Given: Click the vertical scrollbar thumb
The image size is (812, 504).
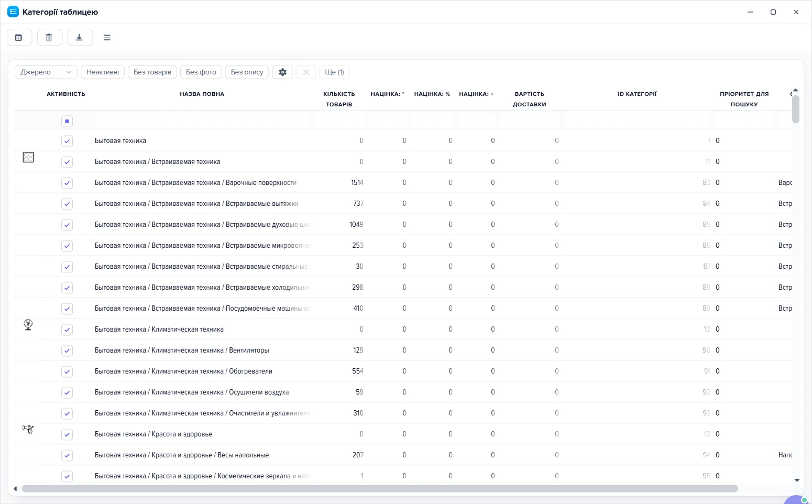Looking at the screenshot, I should 796,109.
